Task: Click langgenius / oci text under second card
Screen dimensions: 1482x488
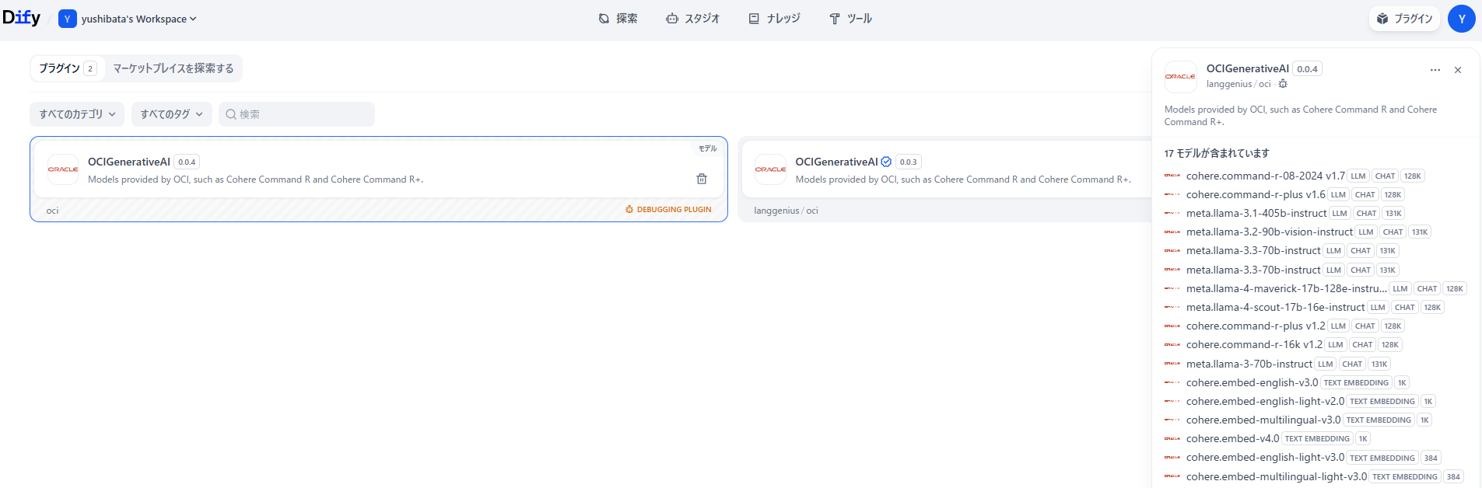Action: [x=786, y=211]
